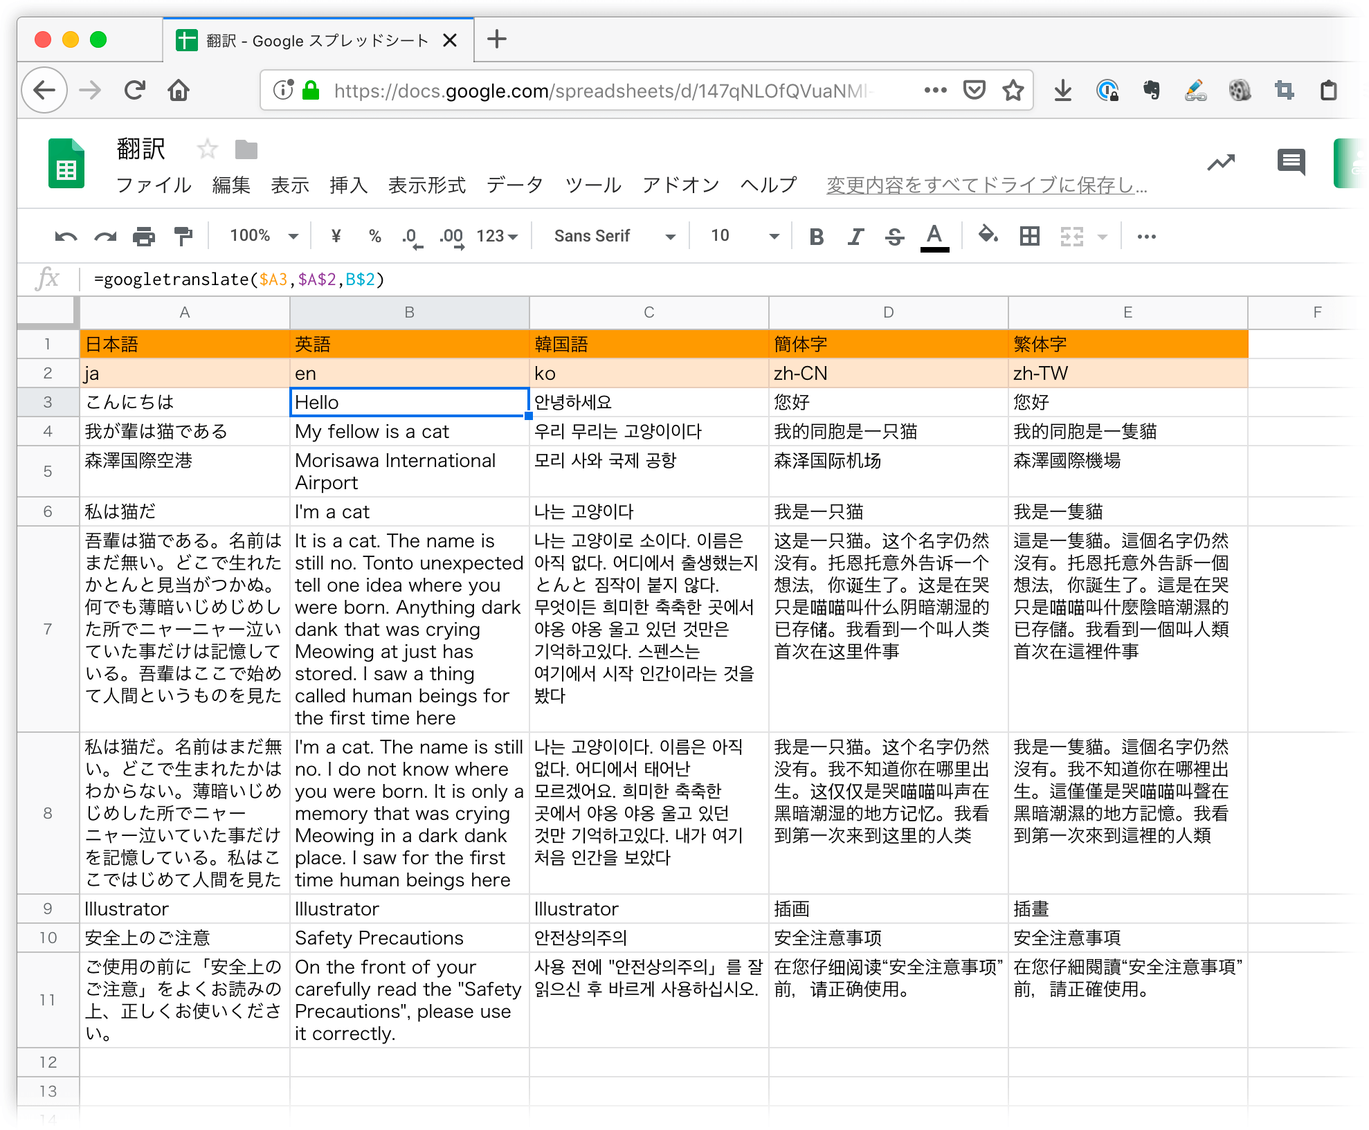
Task: Open the fill color bucket
Action: point(988,235)
